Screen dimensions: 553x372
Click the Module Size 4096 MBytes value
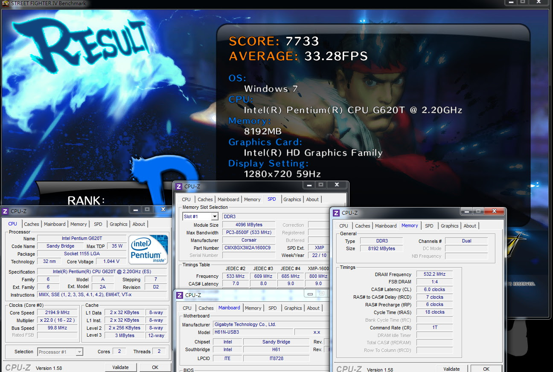(x=249, y=225)
